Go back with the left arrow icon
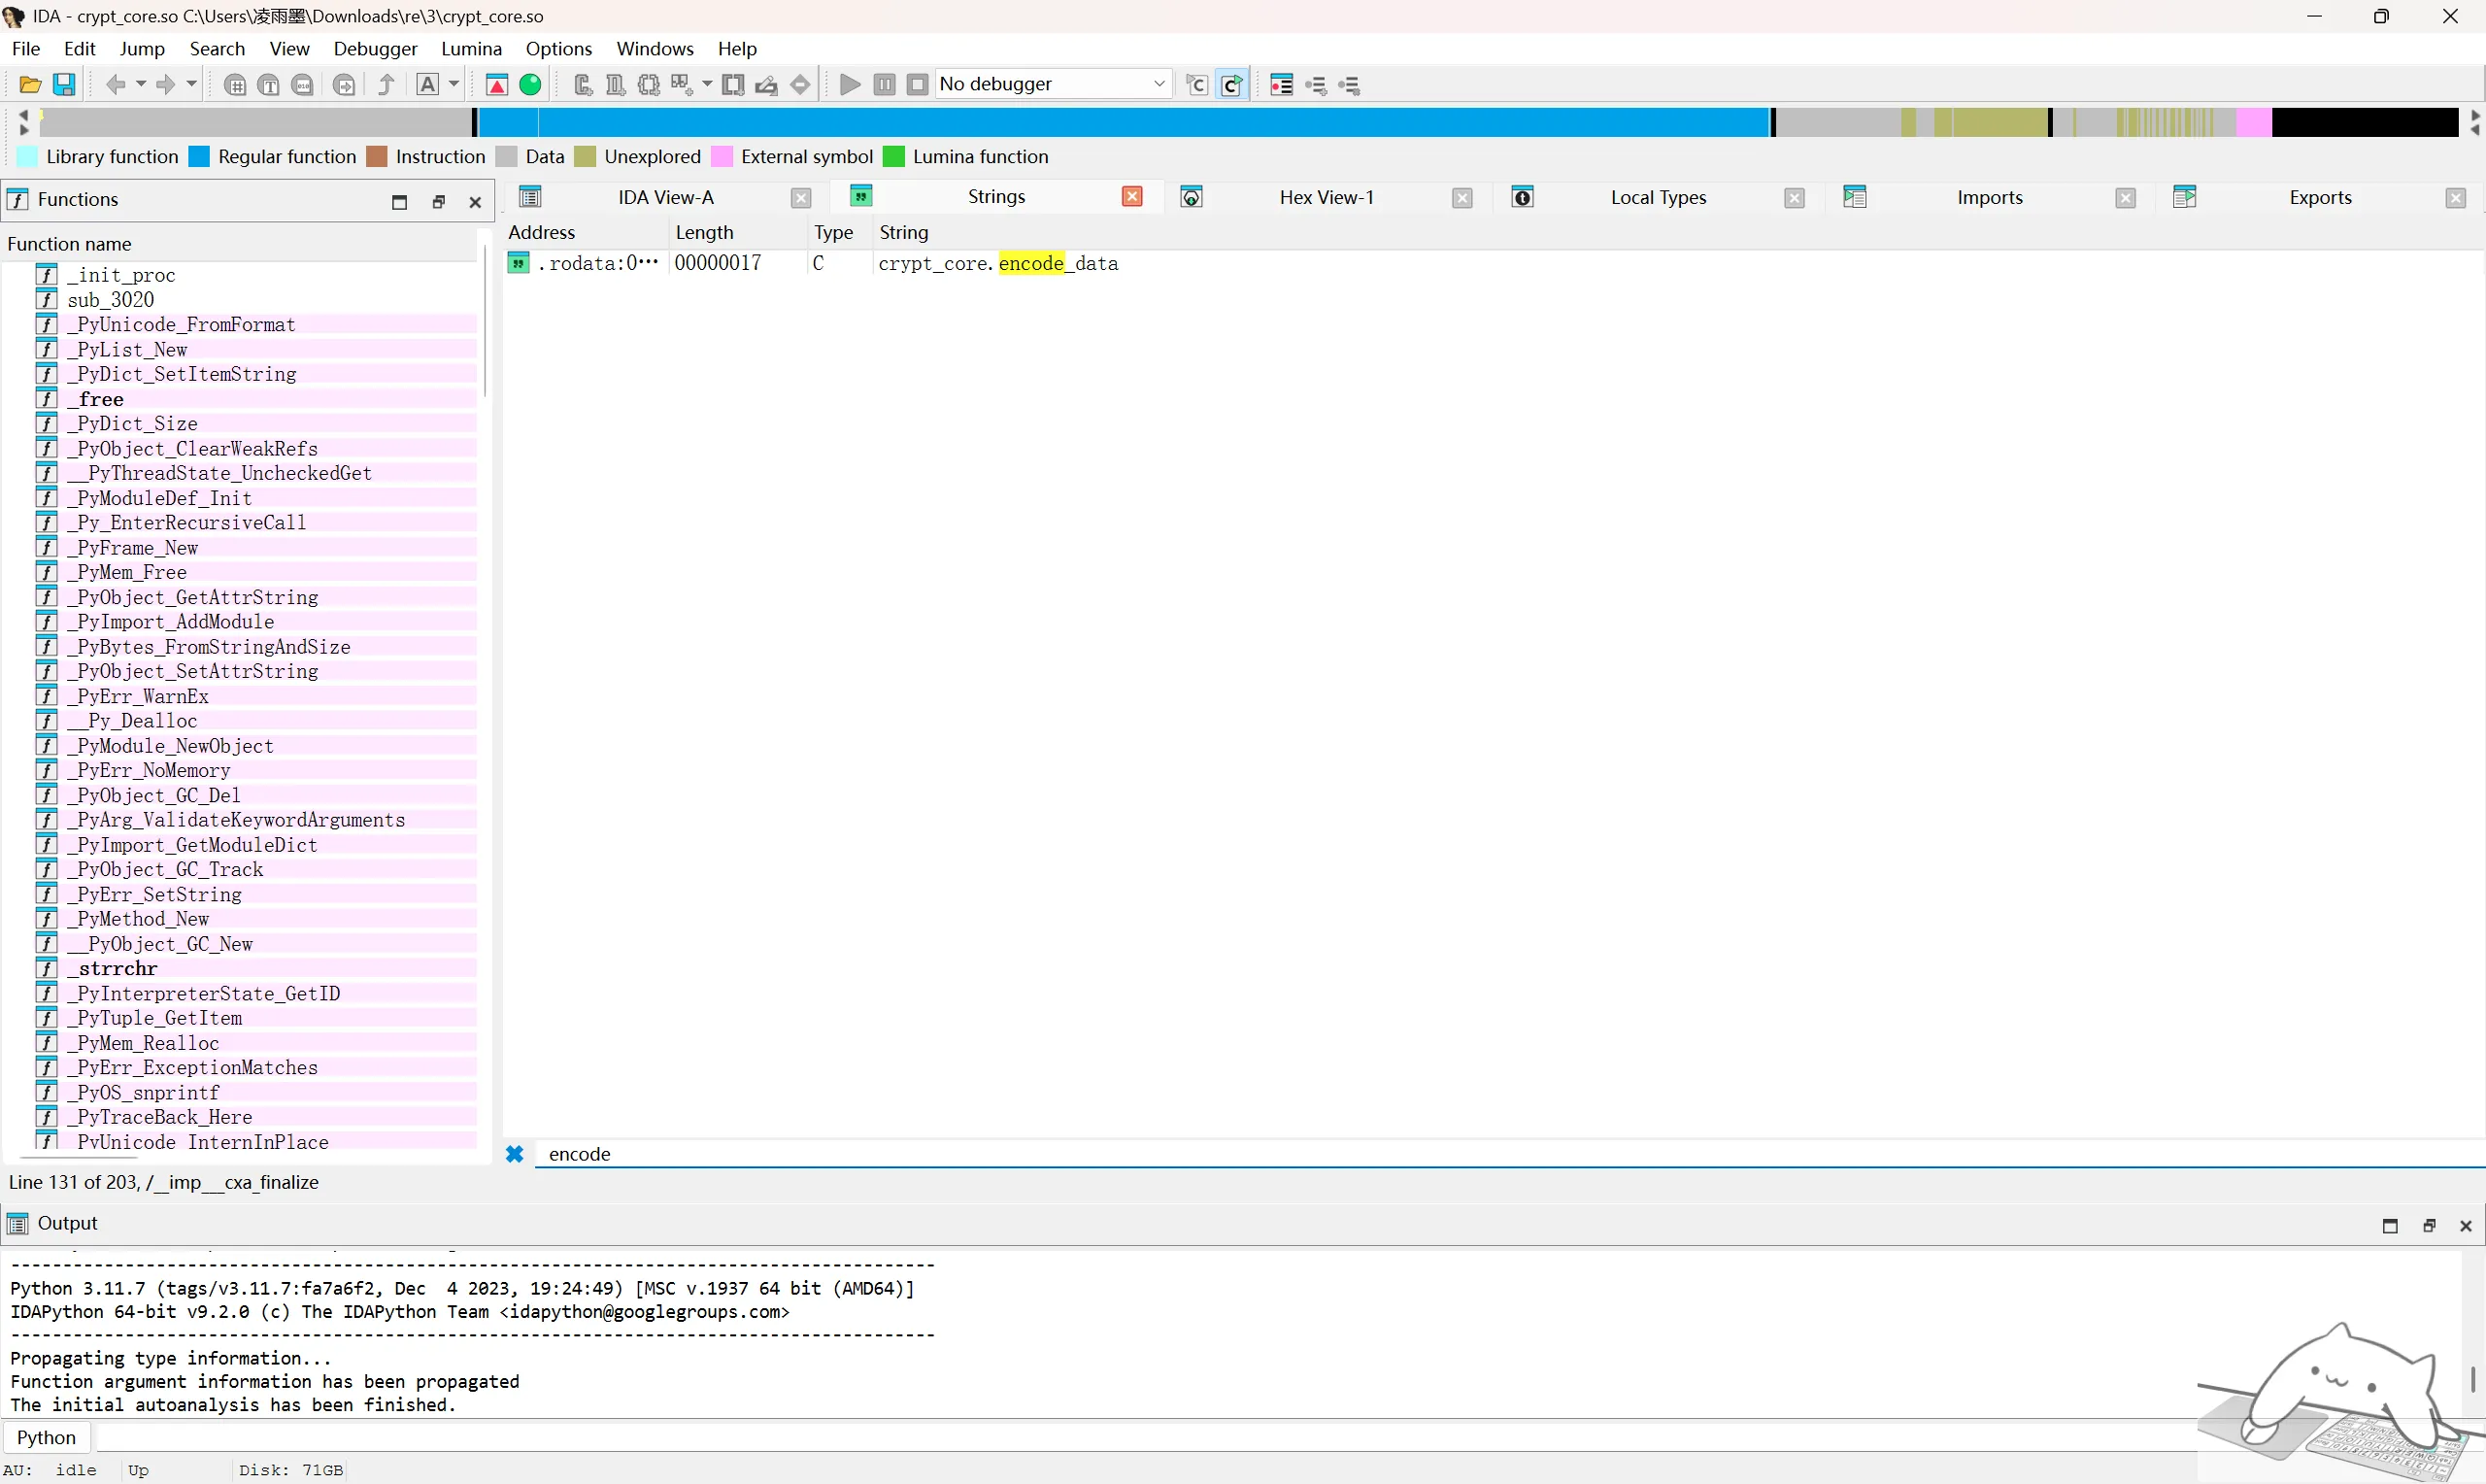 point(116,85)
